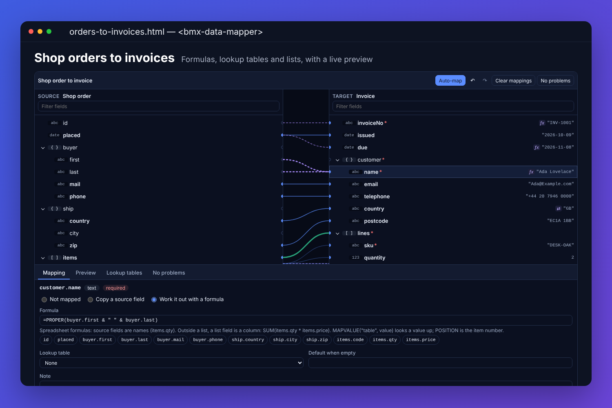The height and width of the screenshot is (408, 612).
Task: Select the source phone field row
Action: click(x=159, y=196)
